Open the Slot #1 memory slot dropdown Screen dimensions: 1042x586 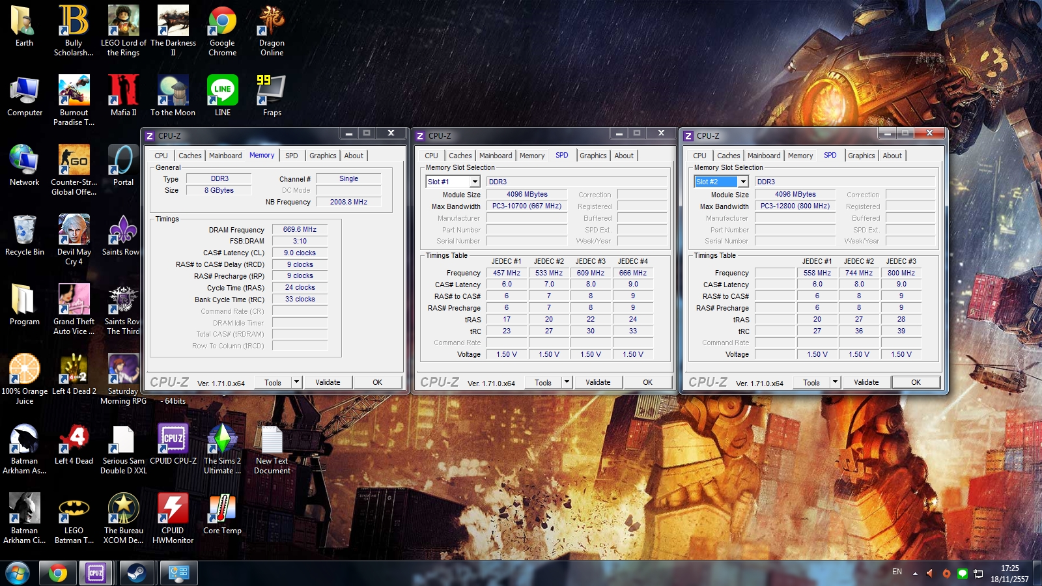pos(475,182)
